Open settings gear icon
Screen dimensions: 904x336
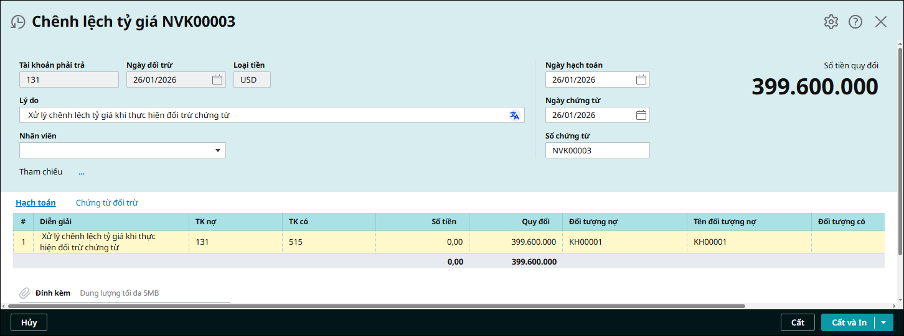pos(831,22)
